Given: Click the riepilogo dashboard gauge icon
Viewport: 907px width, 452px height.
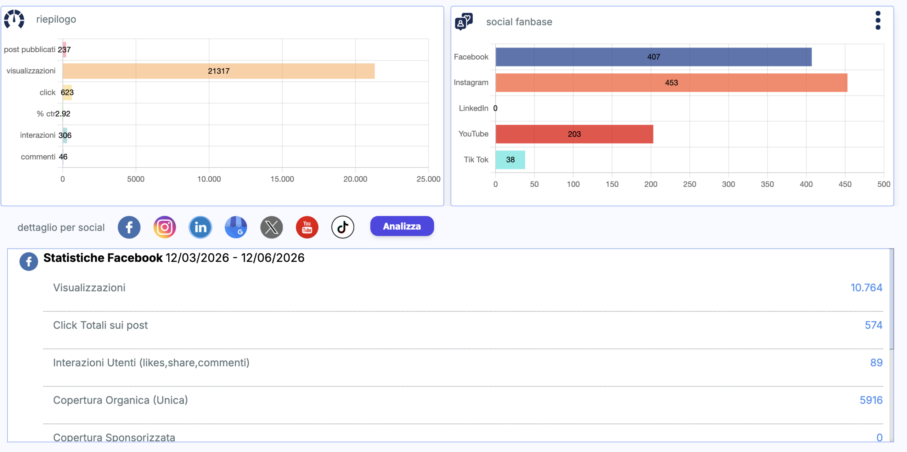Looking at the screenshot, I should tap(14, 19).
